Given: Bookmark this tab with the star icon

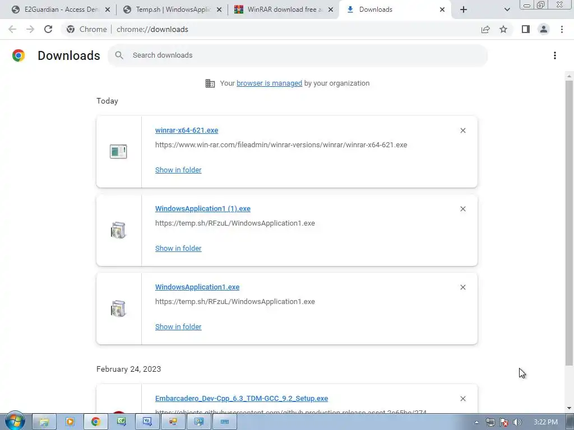Looking at the screenshot, I should click(503, 29).
